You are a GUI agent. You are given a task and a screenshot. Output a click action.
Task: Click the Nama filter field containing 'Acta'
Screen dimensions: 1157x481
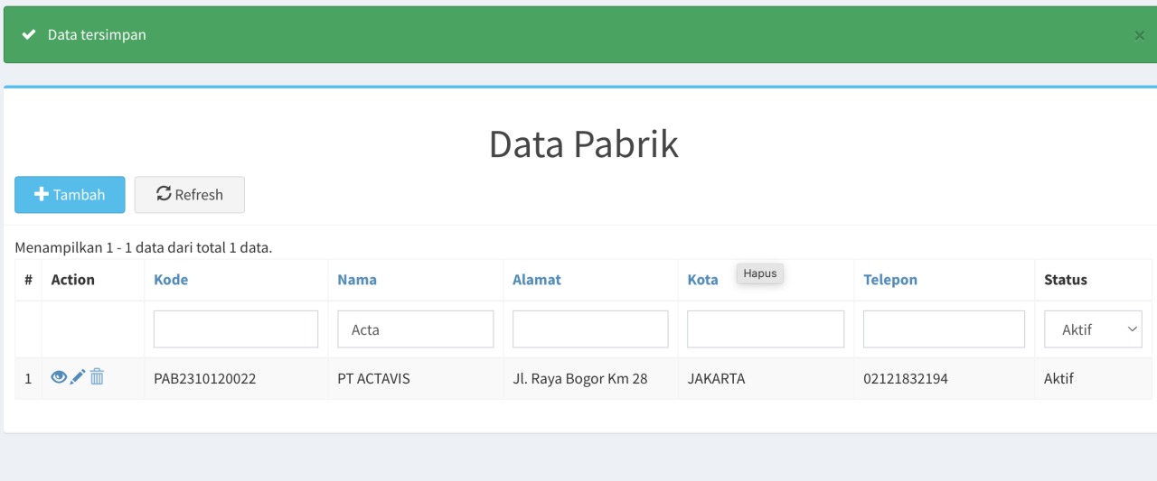416,329
